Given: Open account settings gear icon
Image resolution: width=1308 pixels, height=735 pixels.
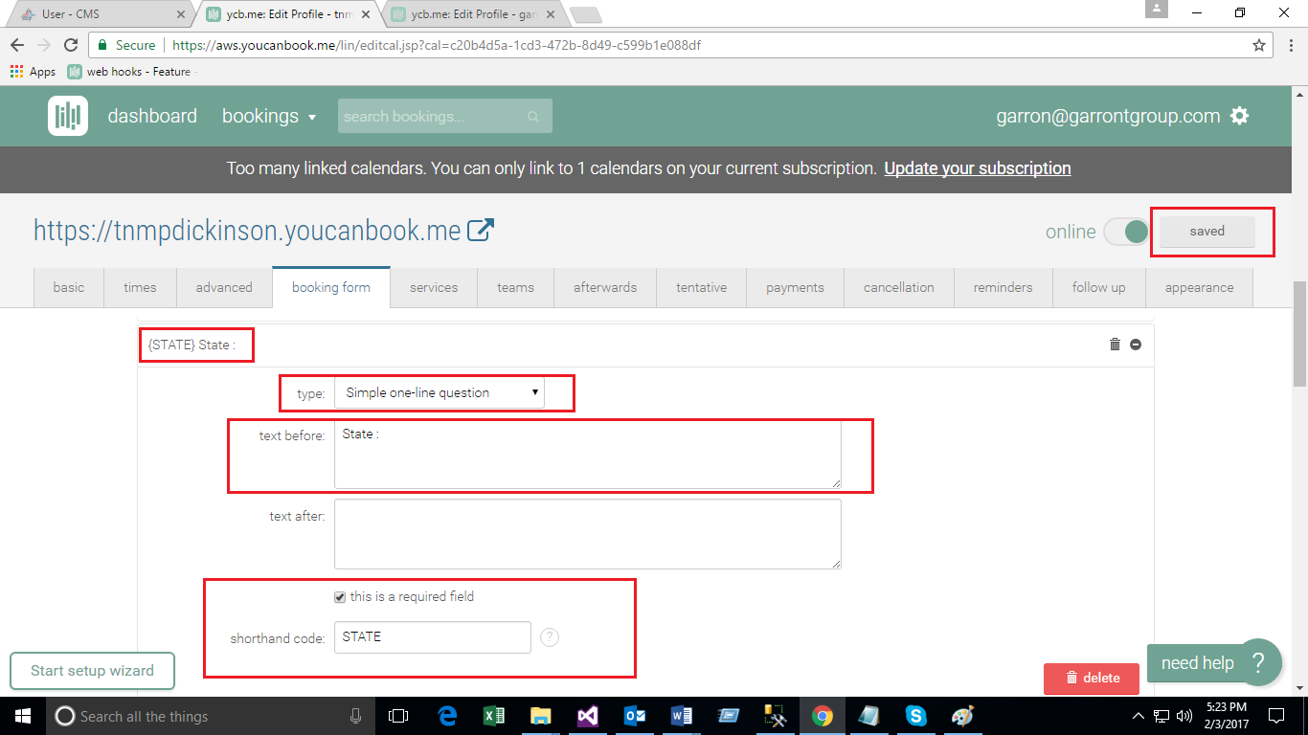Looking at the screenshot, I should (1240, 116).
